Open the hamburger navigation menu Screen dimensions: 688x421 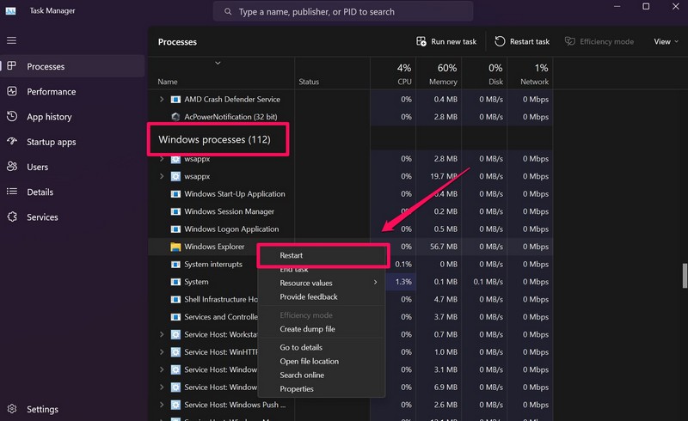click(11, 40)
